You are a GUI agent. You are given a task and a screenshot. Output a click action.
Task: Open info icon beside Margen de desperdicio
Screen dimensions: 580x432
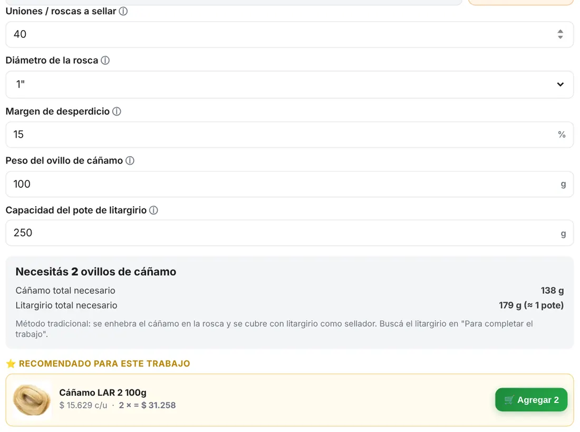pos(117,111)
